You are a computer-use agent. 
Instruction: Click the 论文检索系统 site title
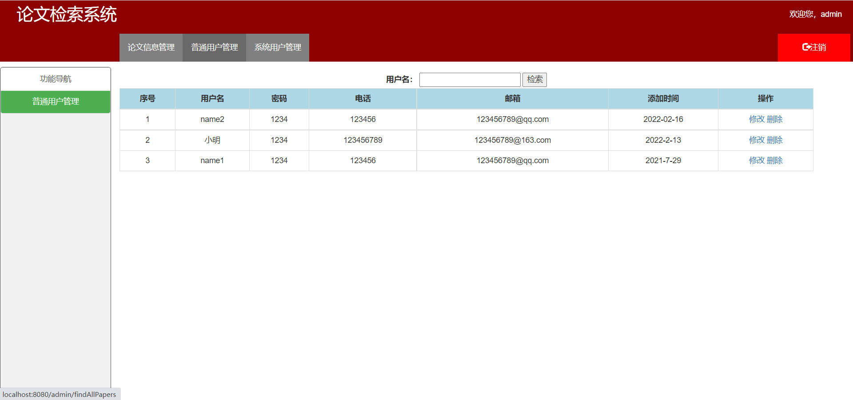coord(67,15)
